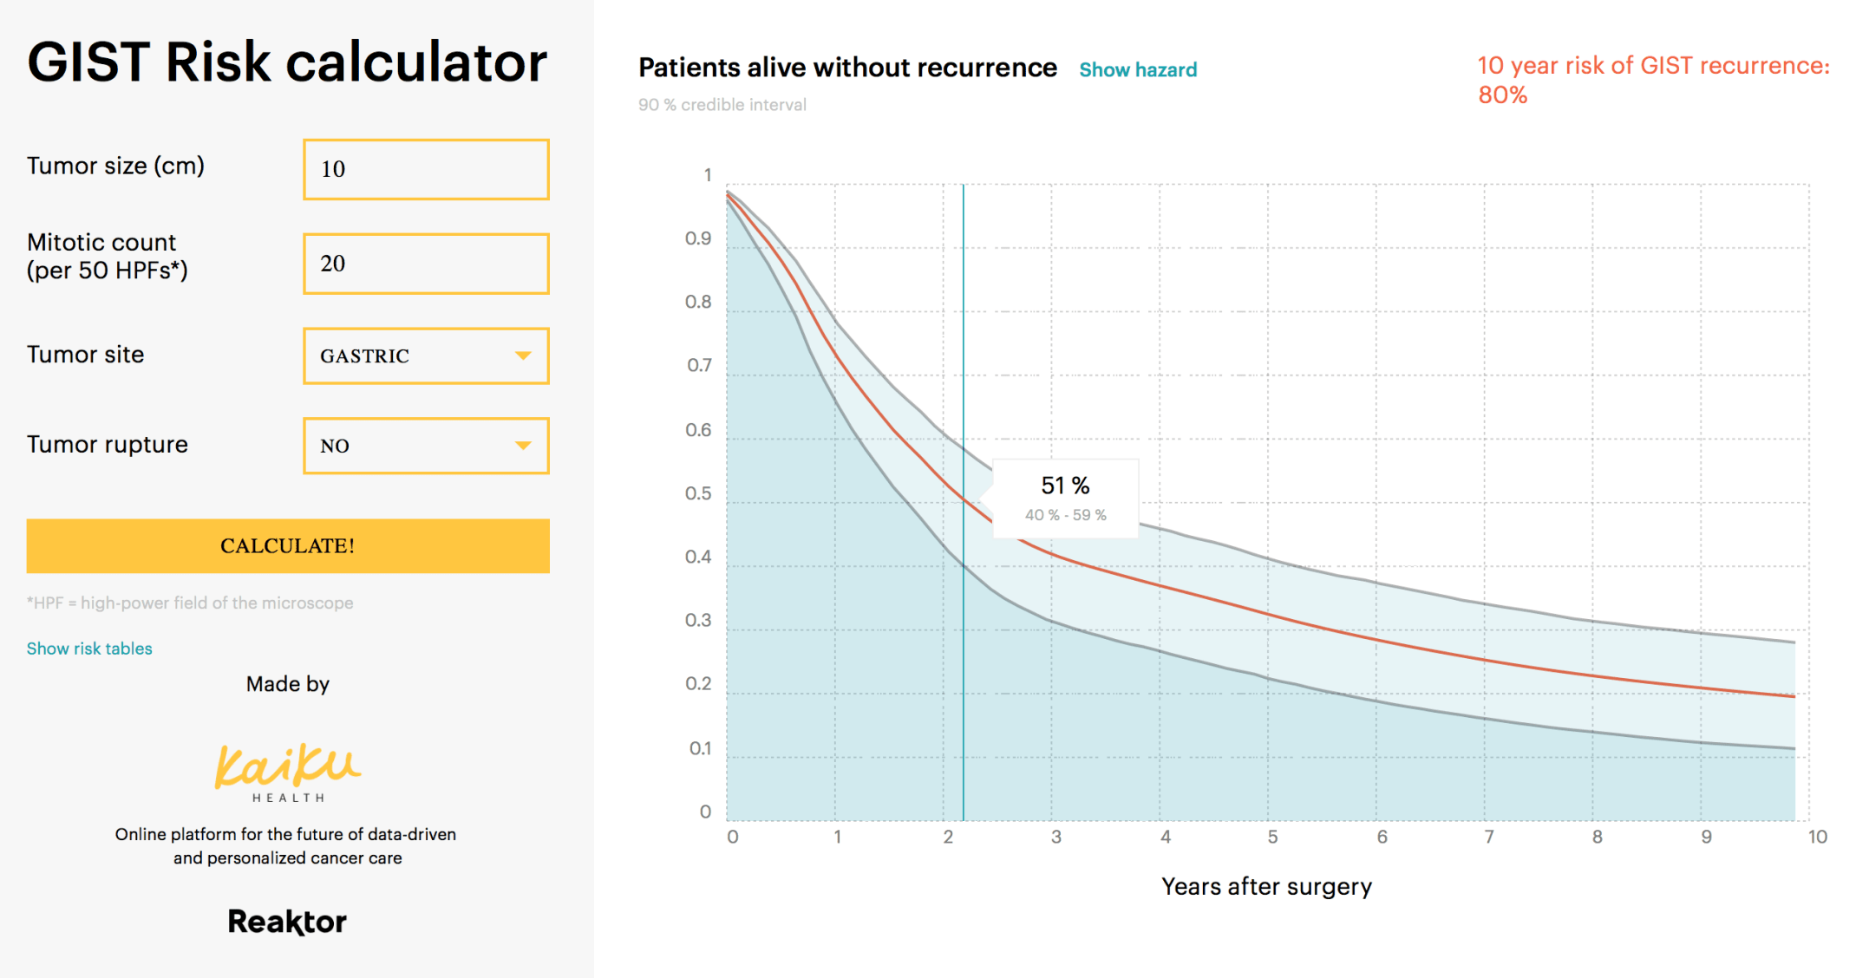This screenshot has height=978, width=1856.
Task: Click the 51% tooltip on the chart
Action: 1064,498
